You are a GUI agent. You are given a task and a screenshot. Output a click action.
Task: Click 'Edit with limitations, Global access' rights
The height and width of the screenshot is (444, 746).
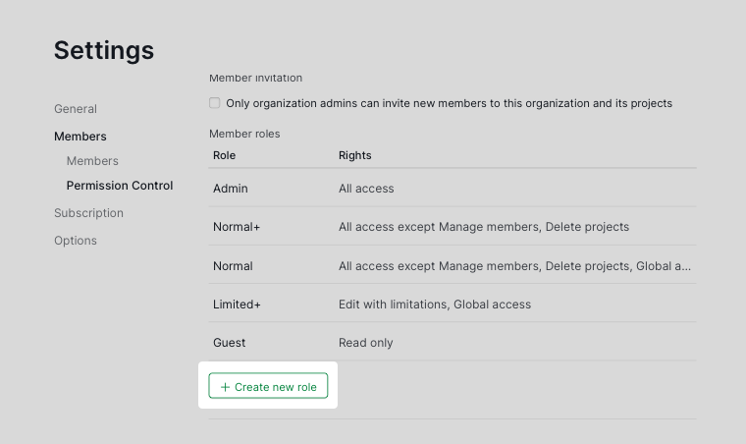435,305
